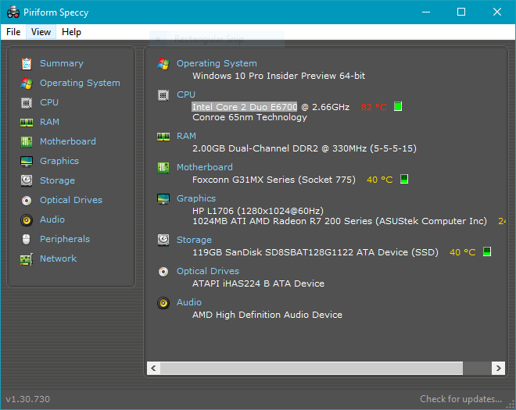The image size is (516, 410).
Task: Click the Summary clipboard icon in sidebar
Action: point(27,64)
